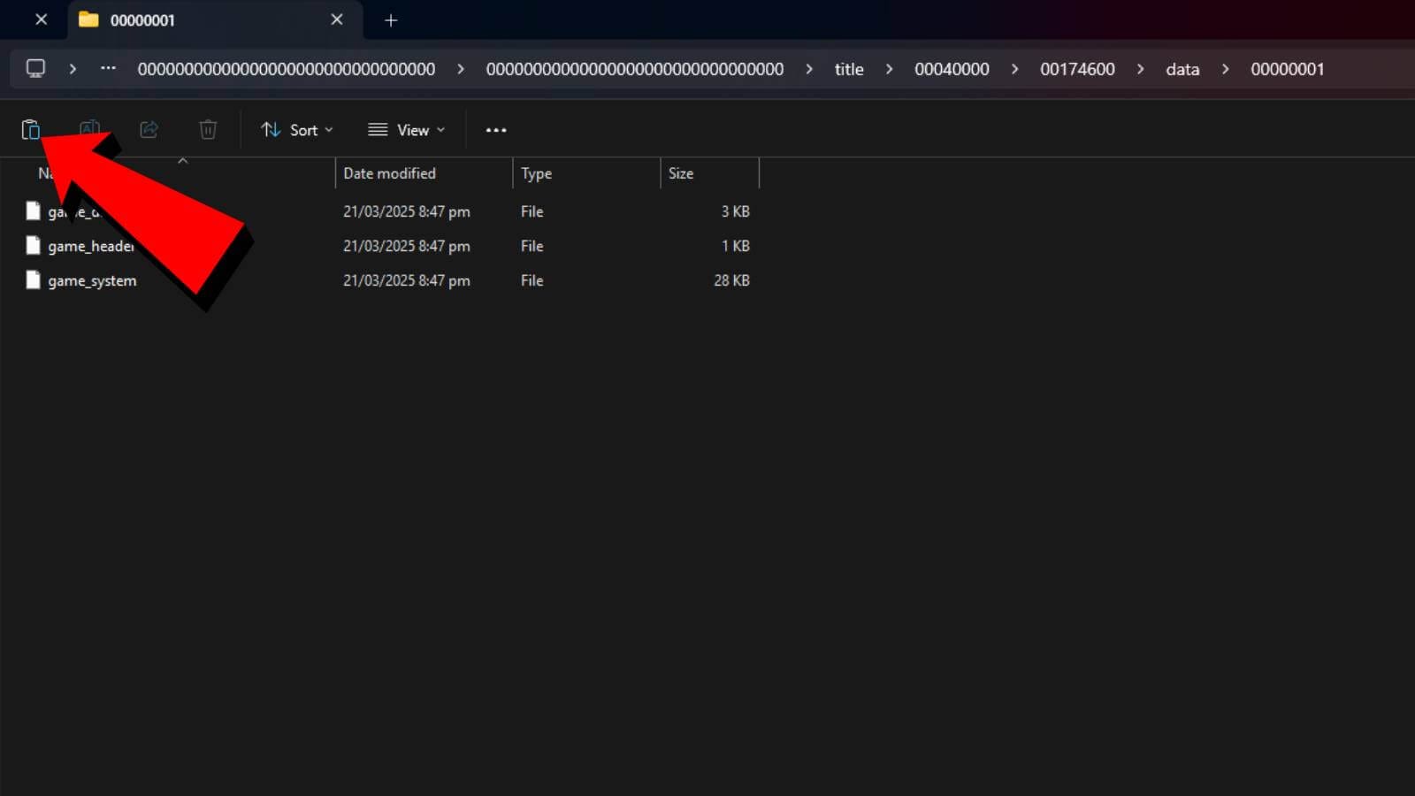
Task: Click the game_system file icon
Action: [x=33, y=280]
